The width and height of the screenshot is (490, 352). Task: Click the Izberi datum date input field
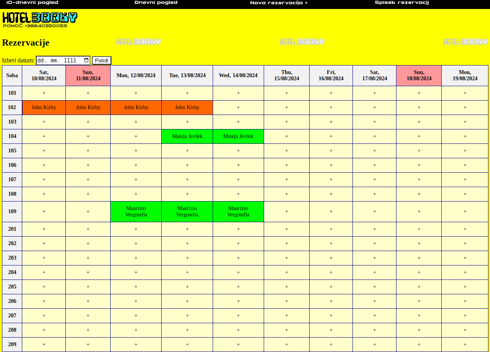point(58,60)
